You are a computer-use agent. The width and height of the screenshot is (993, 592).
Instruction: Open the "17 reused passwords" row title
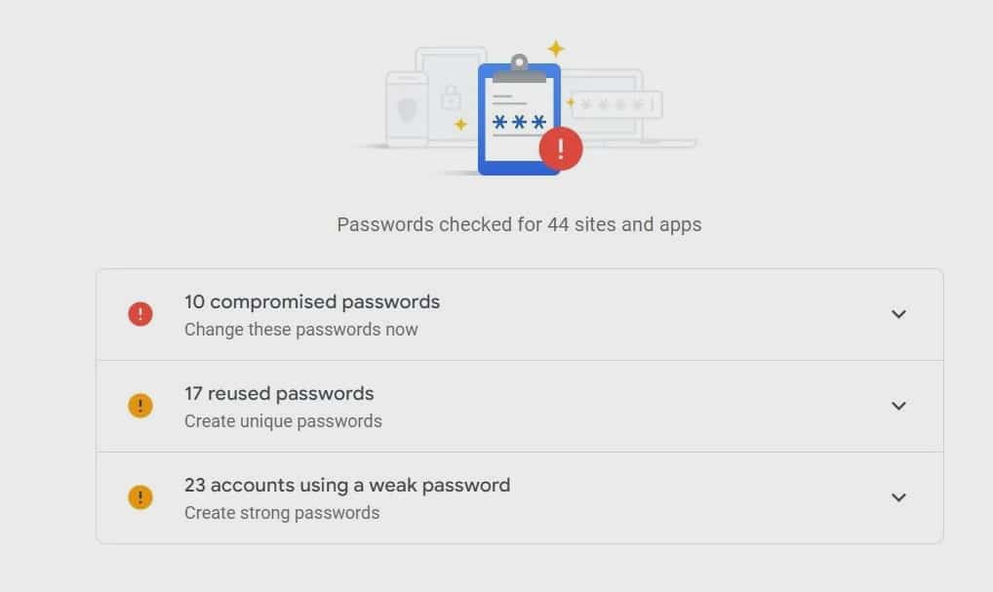point(279,394)
